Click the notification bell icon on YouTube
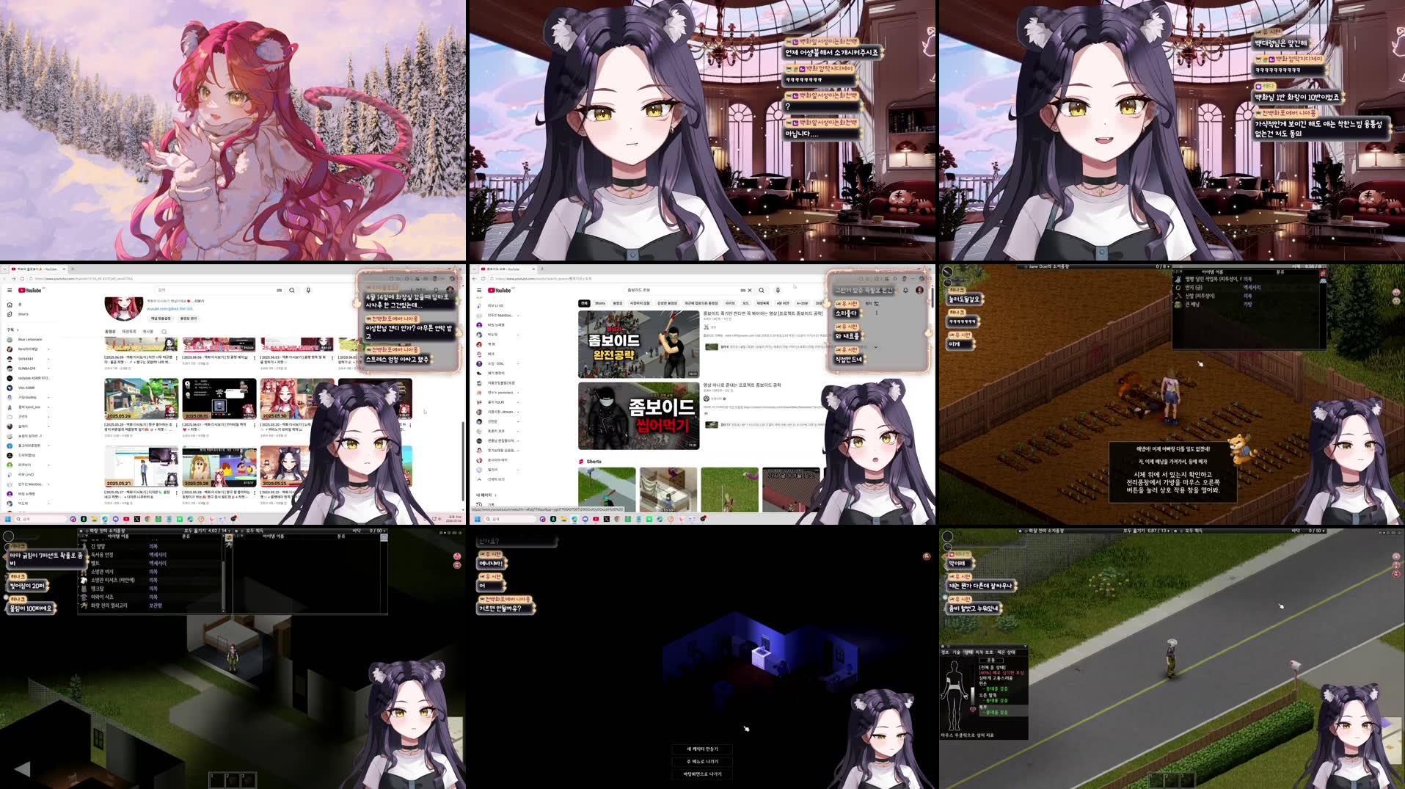The image size is (1405, 789). pyautogui.click(x=905, y=290)
